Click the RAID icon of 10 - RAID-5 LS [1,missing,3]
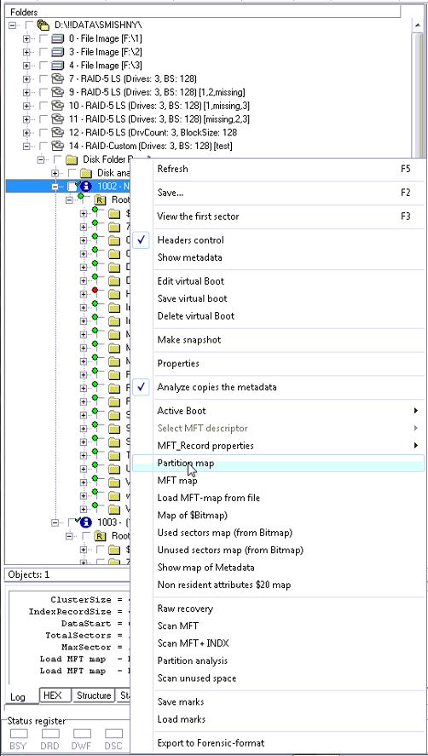This screenshot has width=428, height=756. click(x=58, y=106)
